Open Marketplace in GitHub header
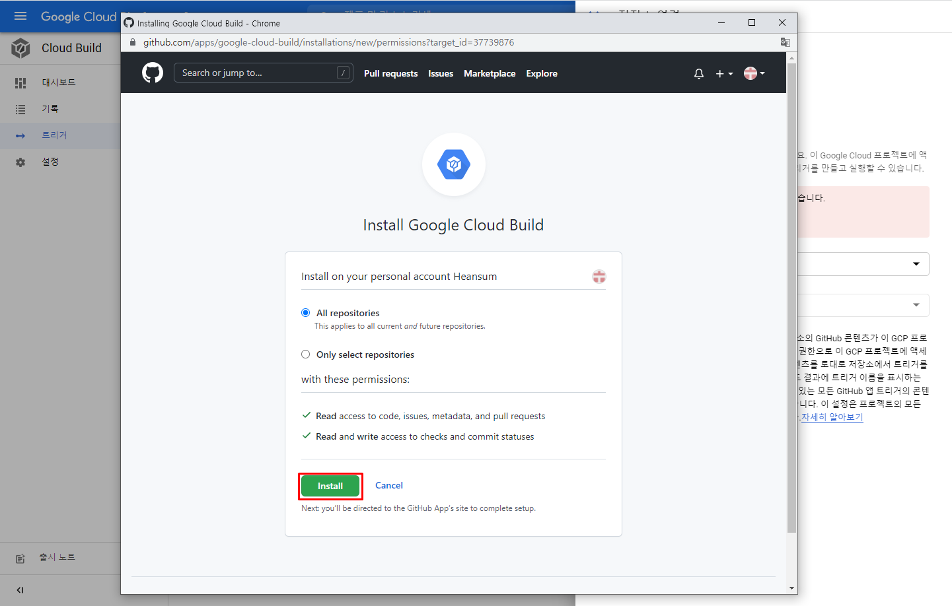Viewport: 952px width, 606px height. 490,73
